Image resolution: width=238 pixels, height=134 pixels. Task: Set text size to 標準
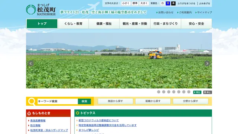pos(135,3)
